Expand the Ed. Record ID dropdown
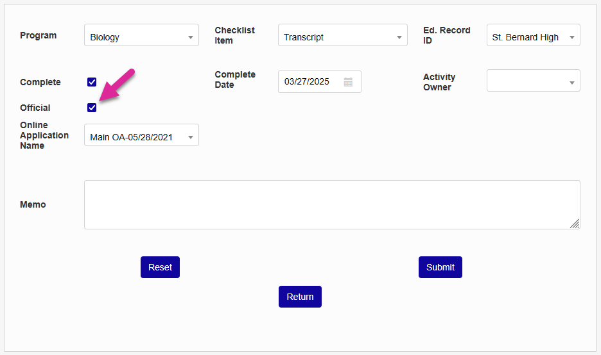Viewport: 601px width, 355px height. pos(533,37)
